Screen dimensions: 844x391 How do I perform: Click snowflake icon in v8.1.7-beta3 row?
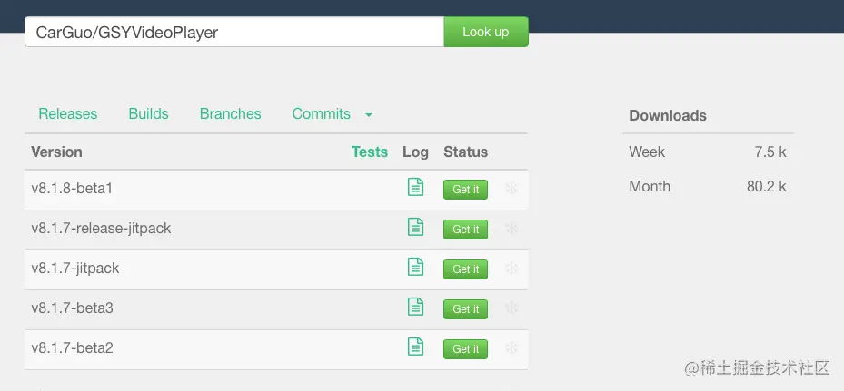[x=511, y=308]
